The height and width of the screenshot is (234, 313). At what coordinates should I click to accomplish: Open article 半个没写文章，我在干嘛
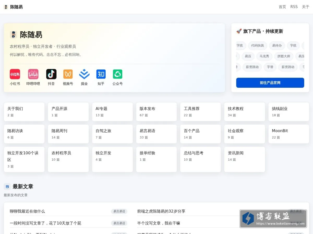[x=159, y=223]
